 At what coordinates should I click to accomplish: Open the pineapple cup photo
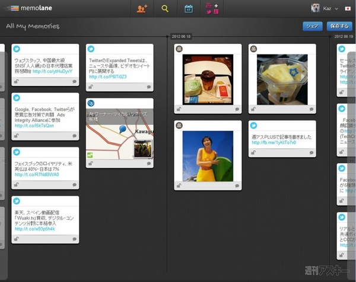pyautogui.click(x=282, y=79)
